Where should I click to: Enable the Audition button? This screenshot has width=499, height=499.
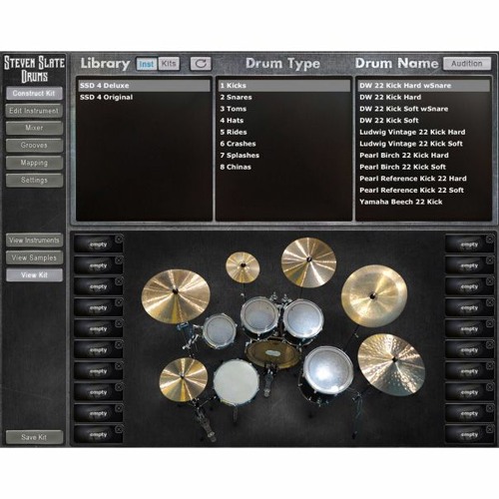(x=467, y=64)
